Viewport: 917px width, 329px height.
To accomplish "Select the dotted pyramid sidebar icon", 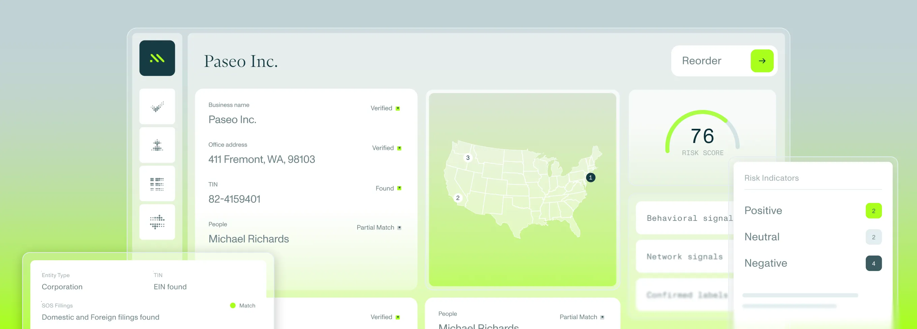I will click(157, 145).
